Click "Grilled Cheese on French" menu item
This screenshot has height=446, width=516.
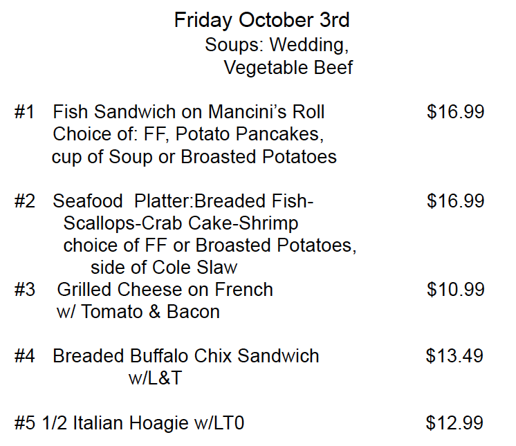pos(165,290)
